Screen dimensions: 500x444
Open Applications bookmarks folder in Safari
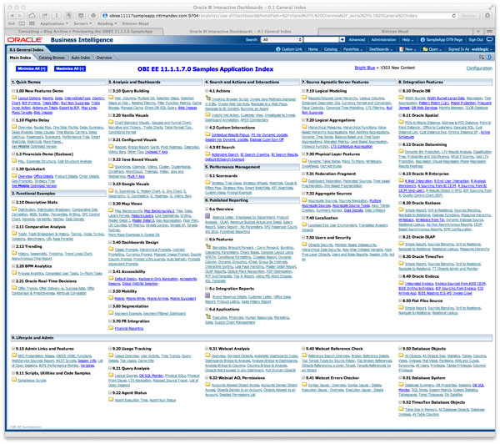53,23
